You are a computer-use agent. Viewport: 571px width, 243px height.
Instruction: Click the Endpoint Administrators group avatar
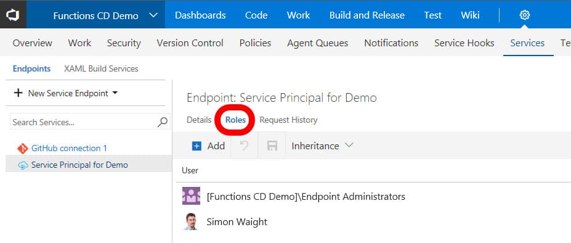(x=191, y=196)
